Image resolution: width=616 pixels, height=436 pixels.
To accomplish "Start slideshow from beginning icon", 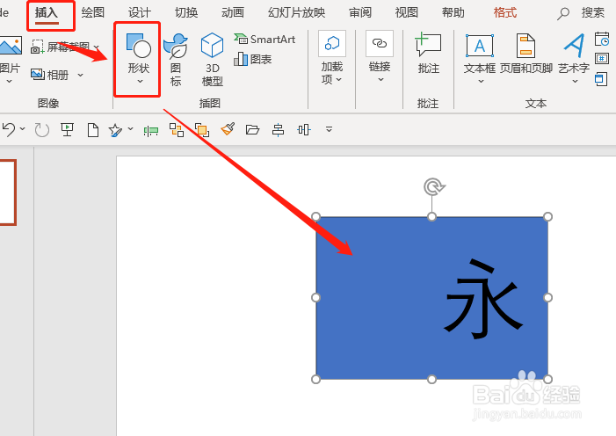I will 67,129.
